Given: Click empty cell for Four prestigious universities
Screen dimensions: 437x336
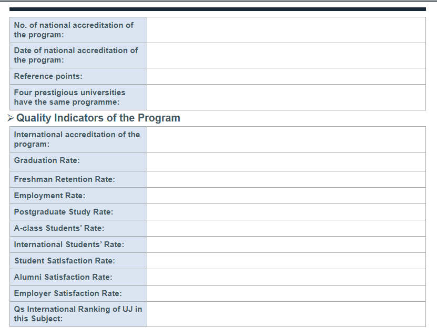Looking at the screenshot, I should coord(286,97).
